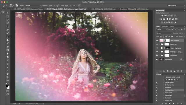Hide the Daydream group

[x=157, y=56]
